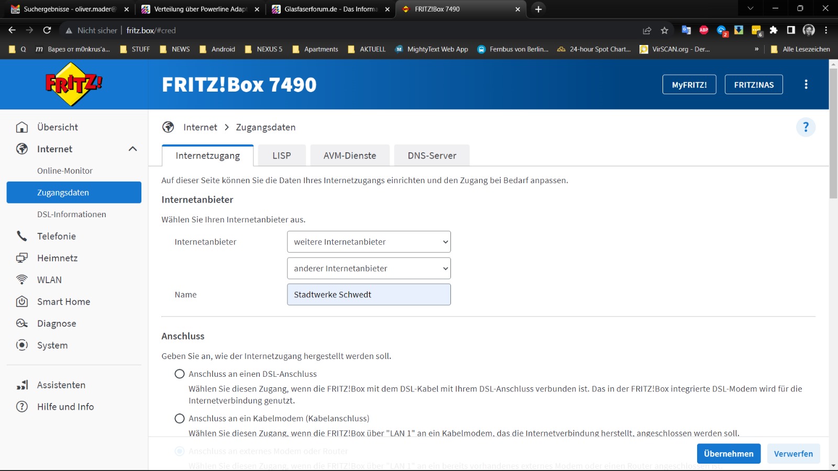Screen dimensions: 838x471
Task: Open the 'weitere Internetanbieter' dropdown
Action: point(369,242)
